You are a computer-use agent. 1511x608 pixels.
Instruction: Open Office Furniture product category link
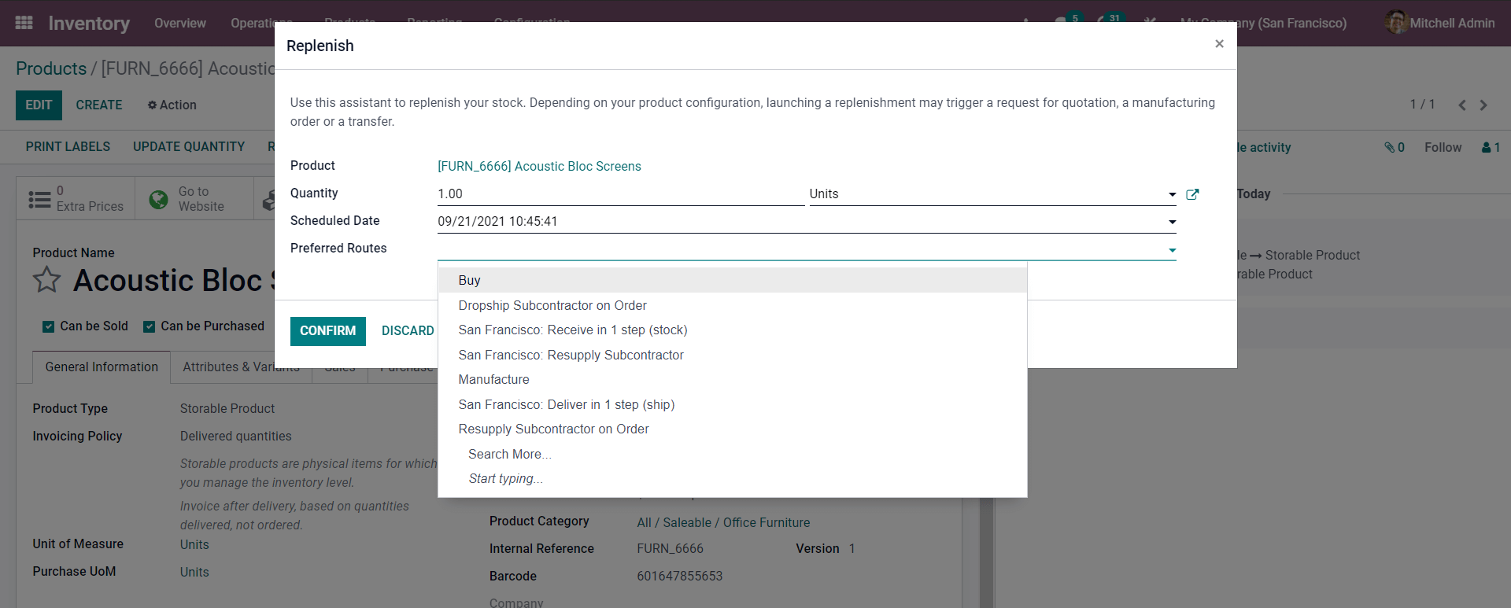[x=723, y=522]
